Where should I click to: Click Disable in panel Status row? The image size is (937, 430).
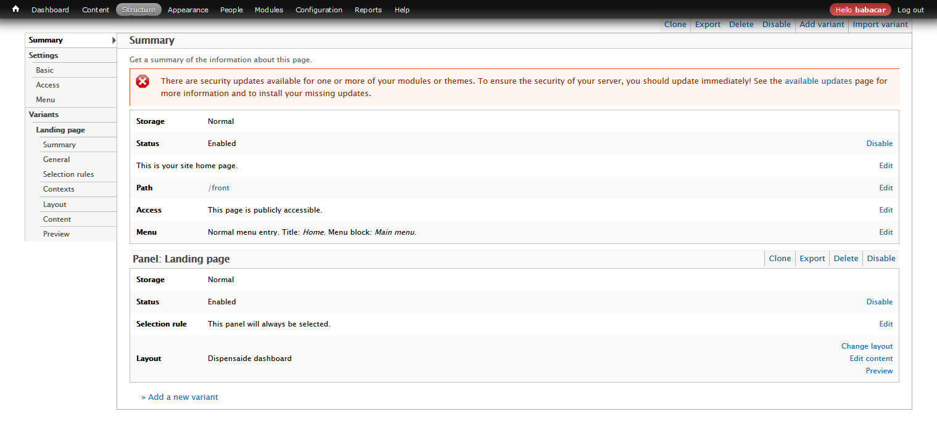click(x=879, y=302)
